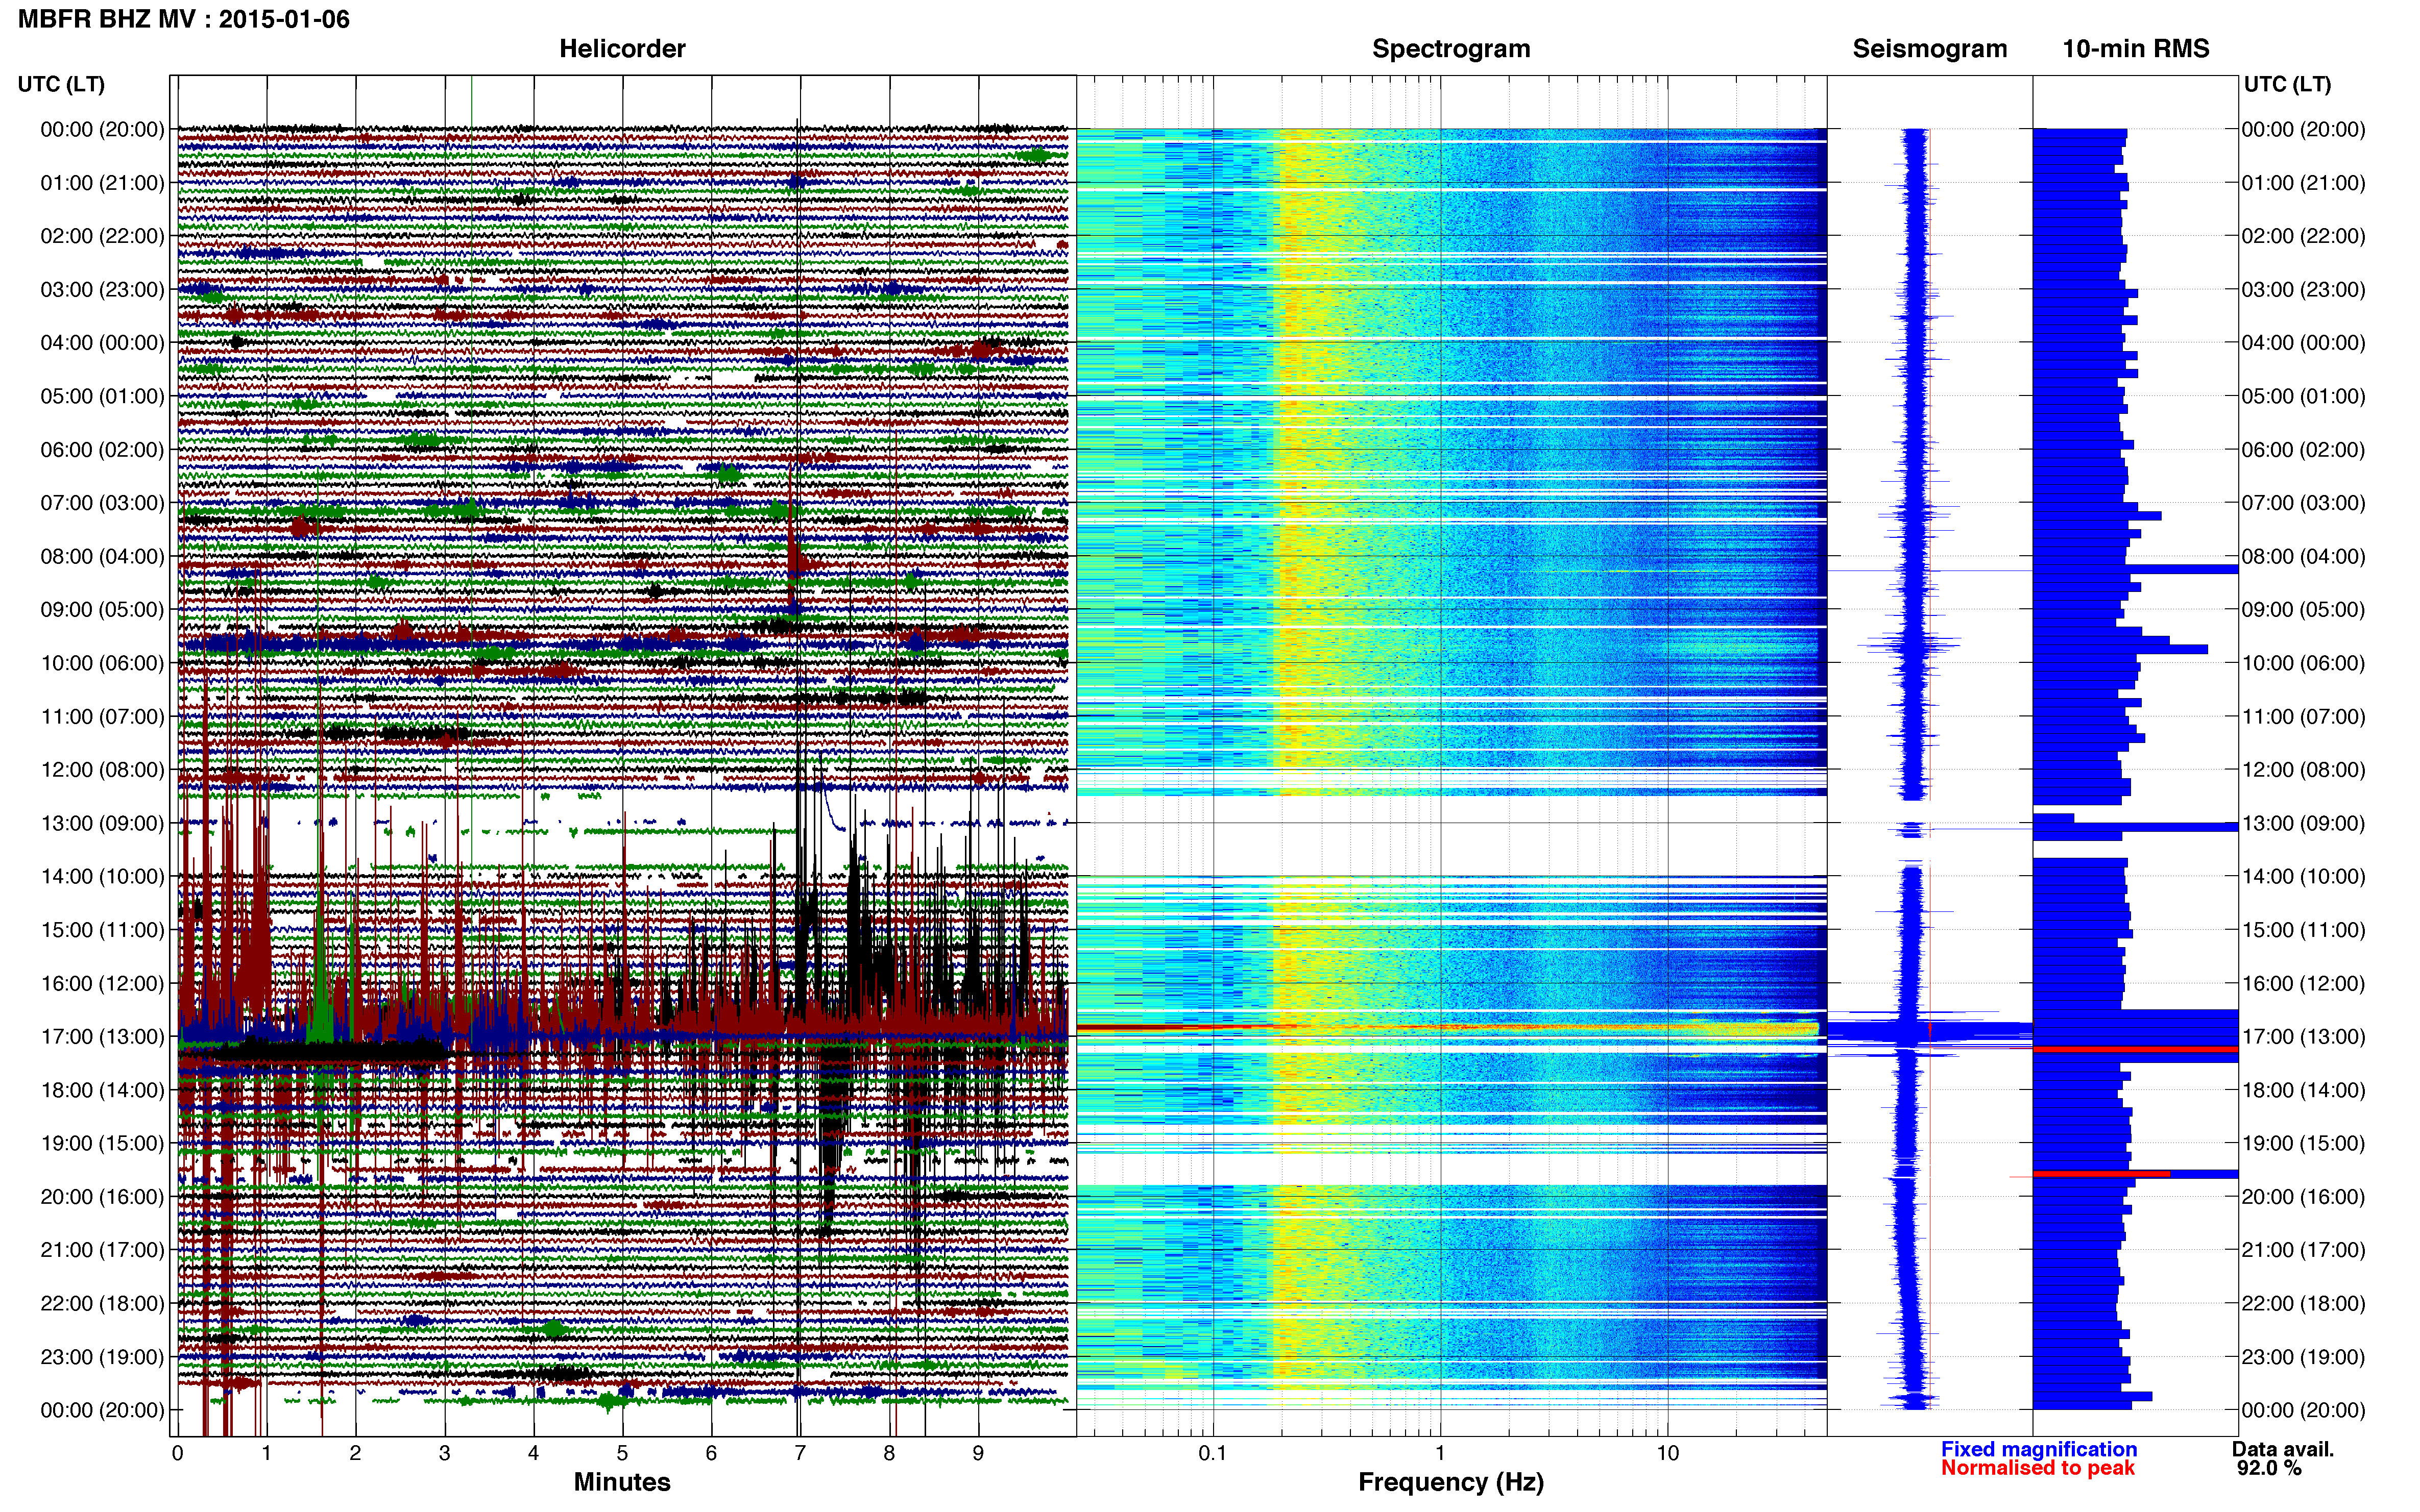Image resolution: width=2420 pixels, height=1512 pixels.
Task: Click the '10-min RMS' panel heading
Action: [x=2136, y=49]
